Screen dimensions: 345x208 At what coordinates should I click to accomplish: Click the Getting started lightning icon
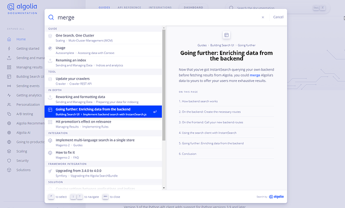coord(9,48)
